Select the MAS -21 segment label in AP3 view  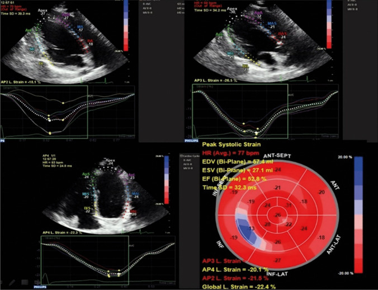(x=272, y=25)
